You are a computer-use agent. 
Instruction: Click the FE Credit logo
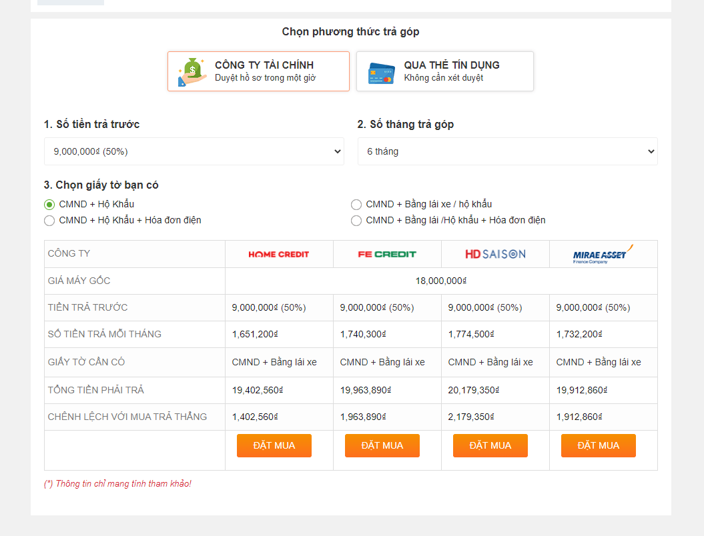pyautogui.click(x=387, y=254)
